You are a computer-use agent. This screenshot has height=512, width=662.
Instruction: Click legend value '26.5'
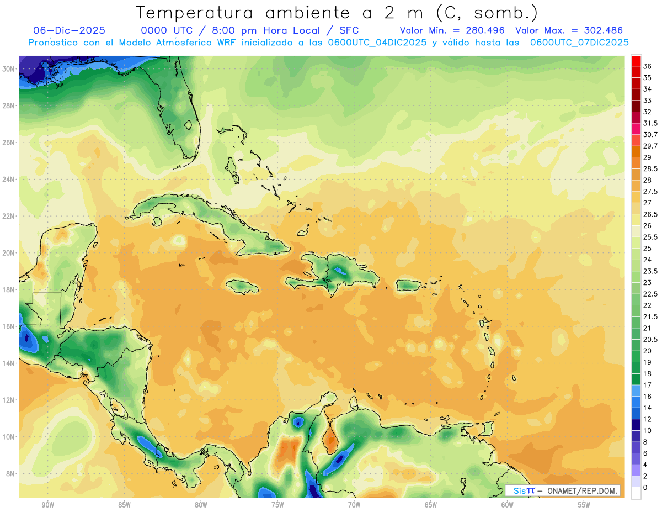click(x=650, y=214)
